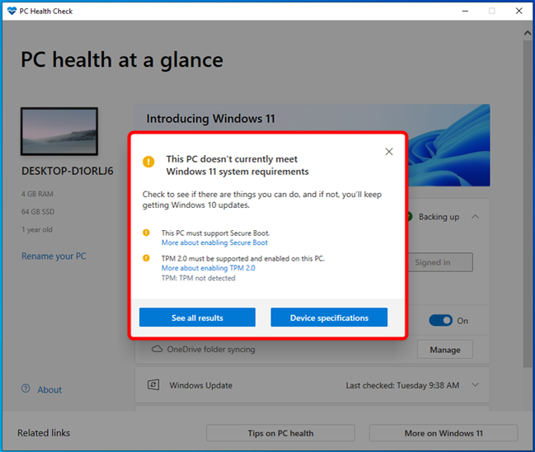Click TPM: TPM not detected text

(198, 278)
